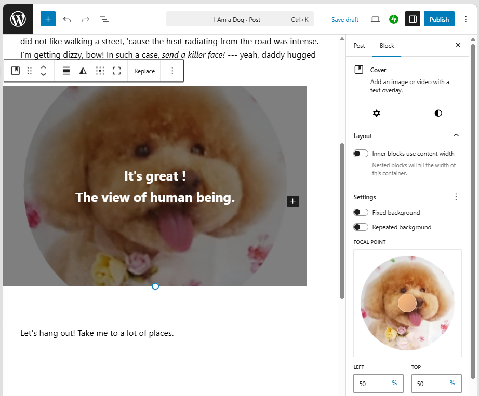
Task: Collapse the Layout panel section
Action: (x=456, y=136)
